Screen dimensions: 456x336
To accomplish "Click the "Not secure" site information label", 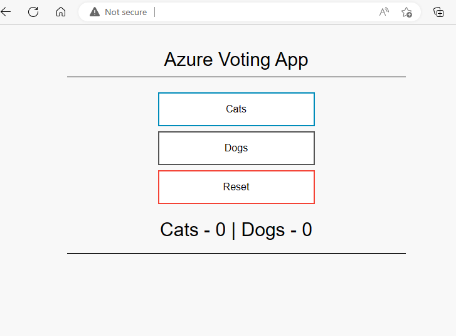I will (125, 12).
